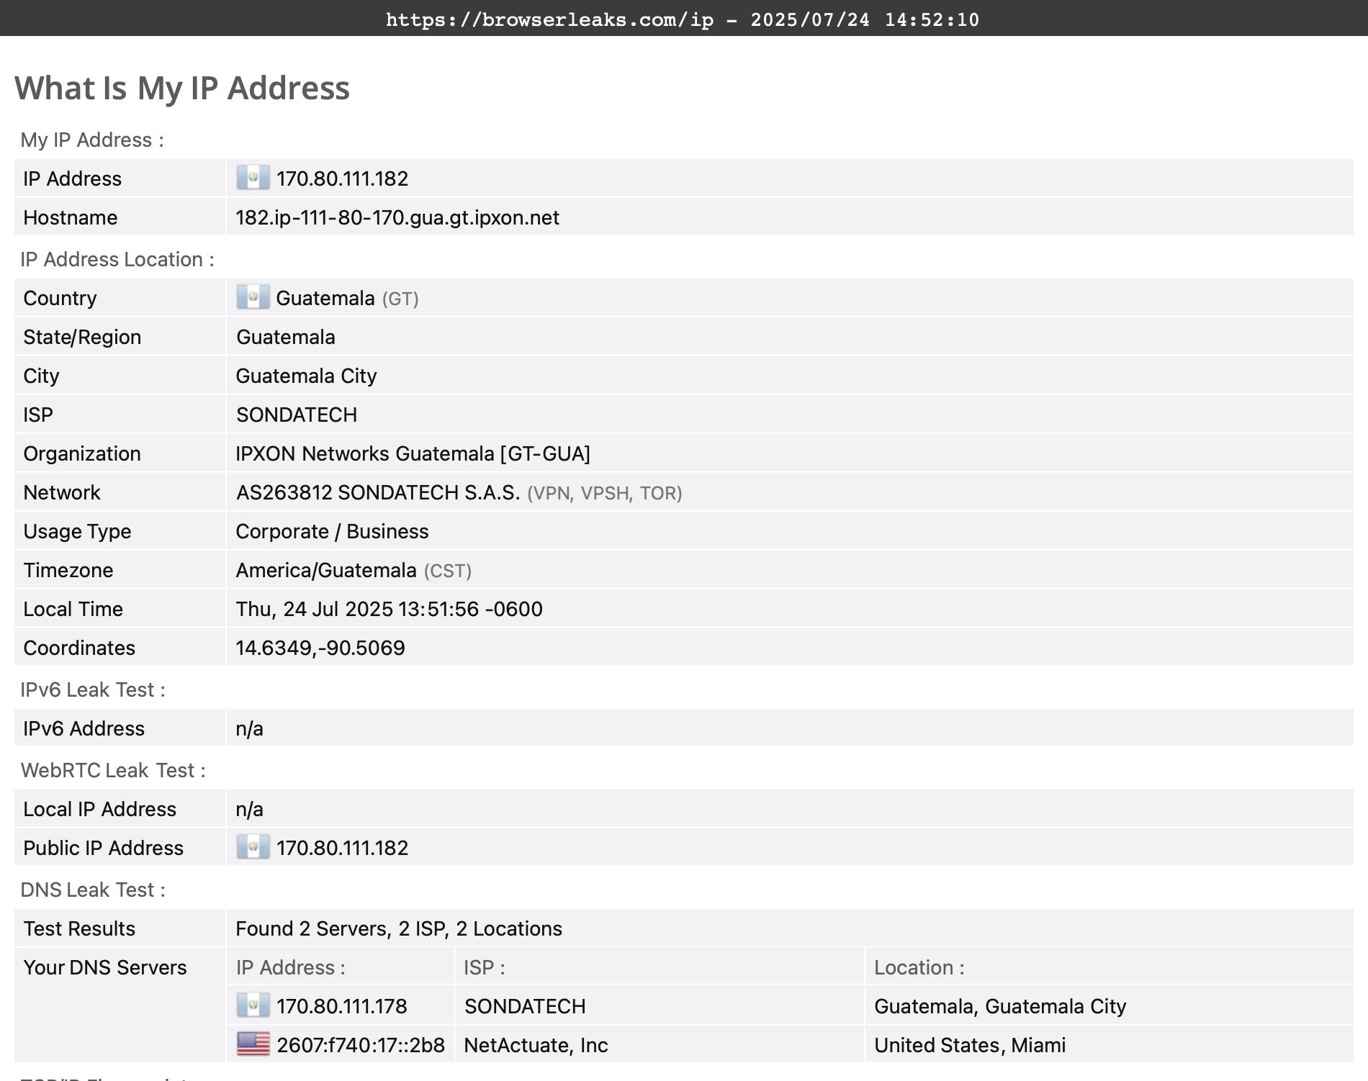This screenshot has width=1368, height=1081.
Task: Click the country name Guatemala (GT)
Action: [x=347, y=298]
